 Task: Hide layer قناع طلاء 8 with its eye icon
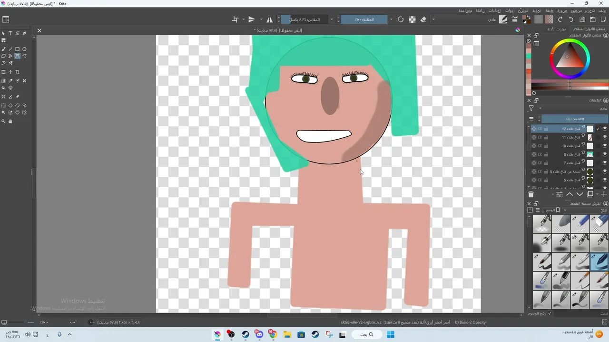tap(605, 154)
